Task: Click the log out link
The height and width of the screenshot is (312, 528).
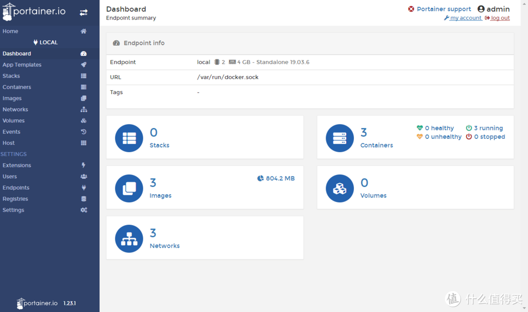Action: coord(500,18)
